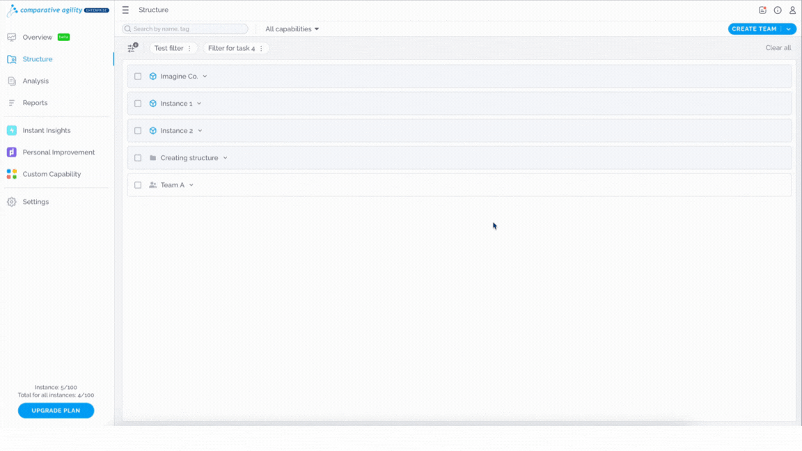Expand the Creating structure folder
Viewport: 802px width, 451px height.
225,158
